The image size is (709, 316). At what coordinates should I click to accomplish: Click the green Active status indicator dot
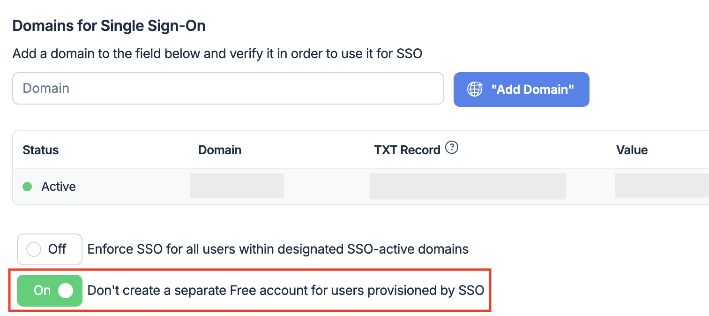pyautogui.click(x=27, y=186)
